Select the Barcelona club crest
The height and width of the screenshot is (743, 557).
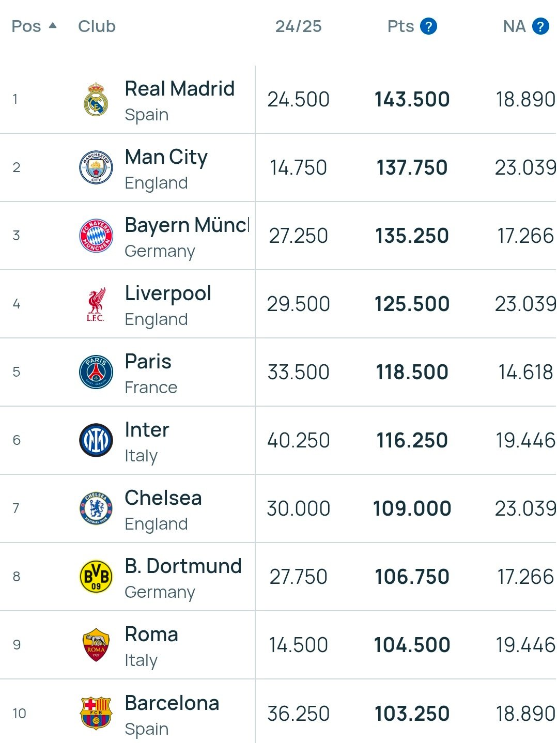[x=96, y=713]
